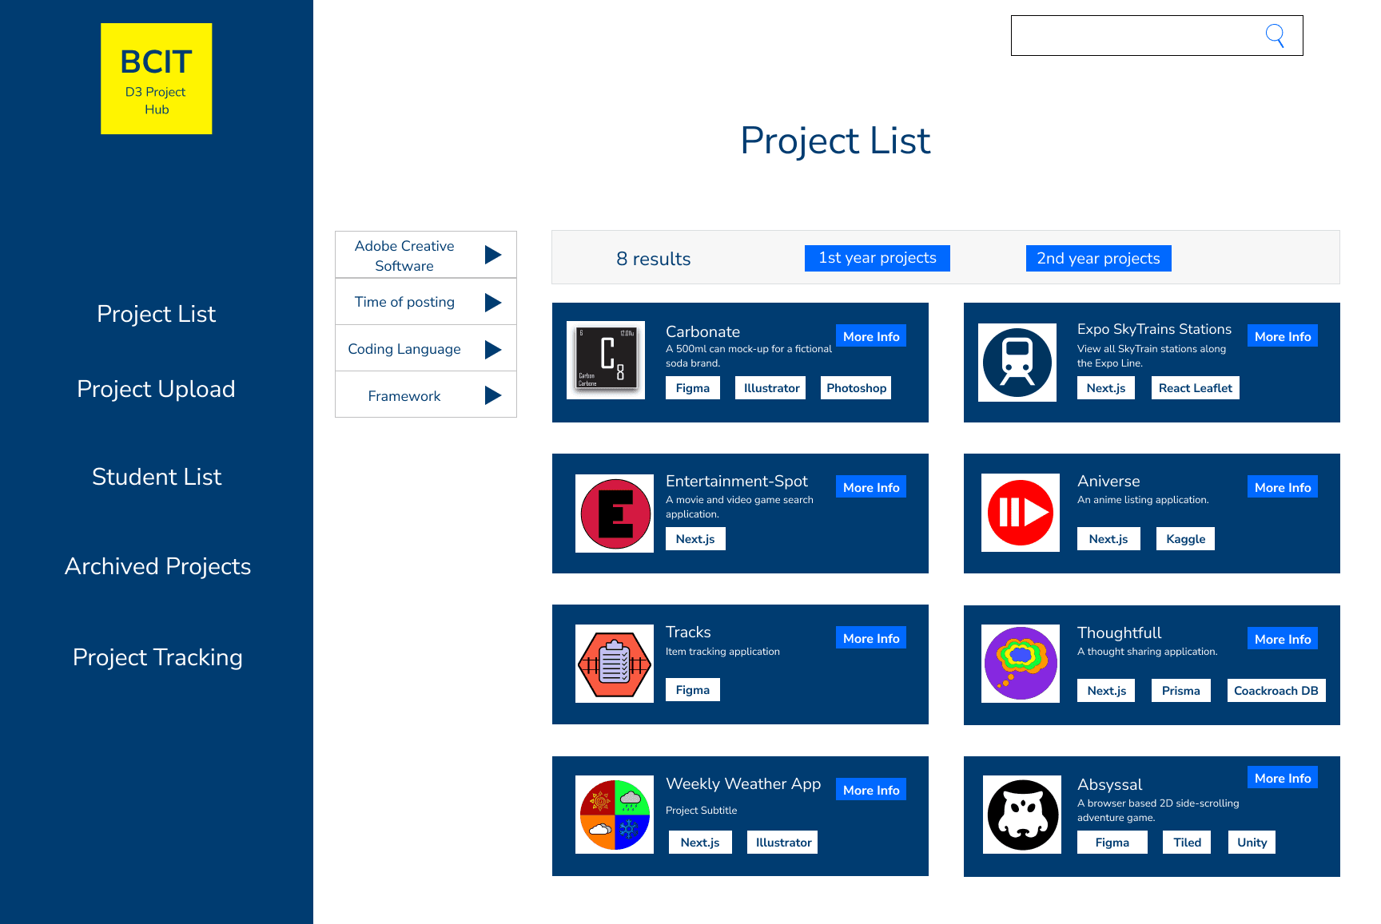Expand the Coding Language filter
Viewport: 1381px width, 924px height.
(x=425, y=348)
